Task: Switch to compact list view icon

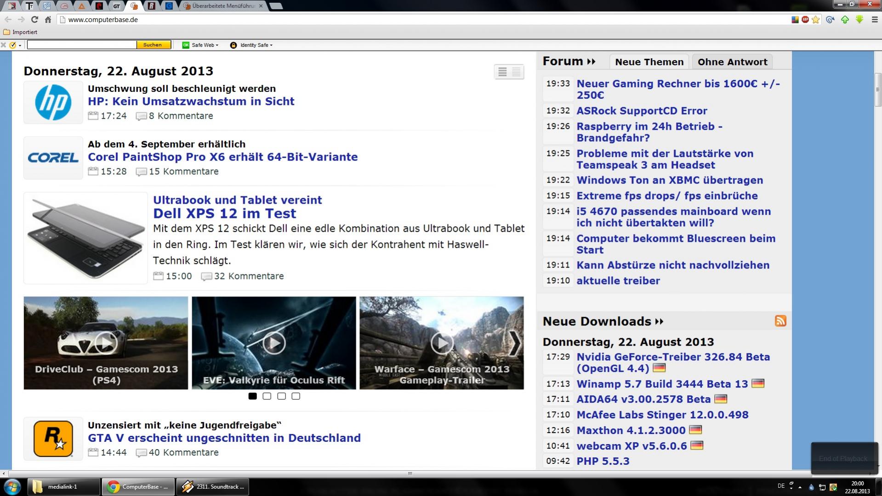Action: [502, 72]
